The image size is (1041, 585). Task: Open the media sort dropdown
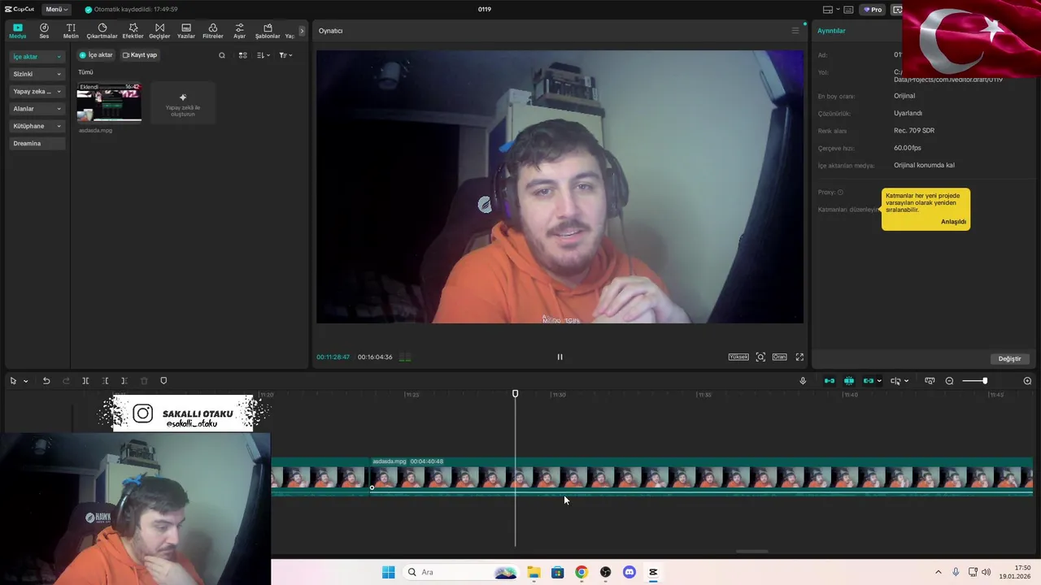pos(263,55)
